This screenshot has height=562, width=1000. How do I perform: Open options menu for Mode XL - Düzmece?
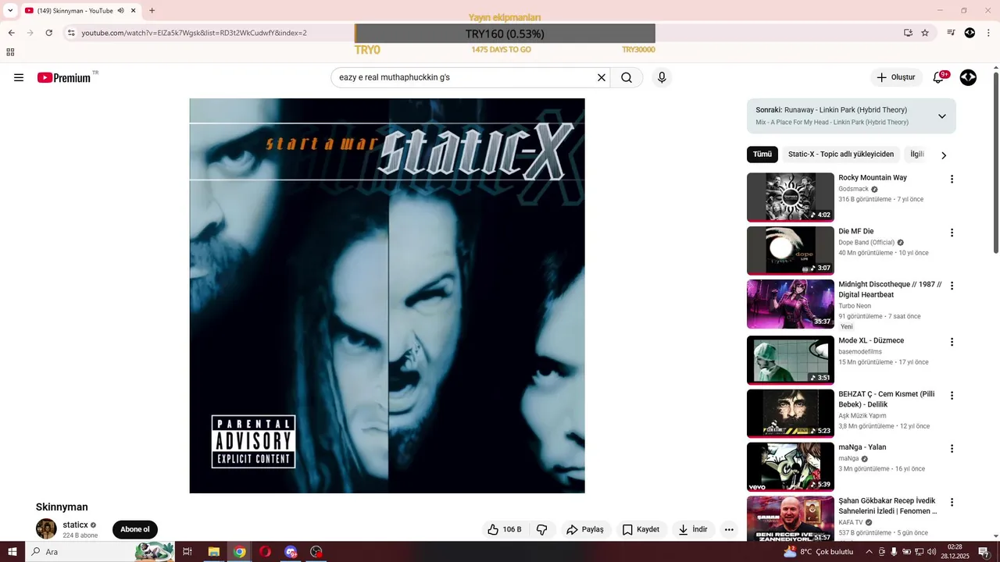coord(952,342)
